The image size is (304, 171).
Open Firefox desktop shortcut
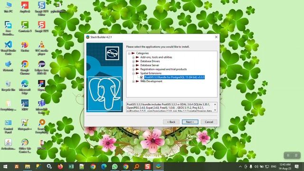pos(25,47)
